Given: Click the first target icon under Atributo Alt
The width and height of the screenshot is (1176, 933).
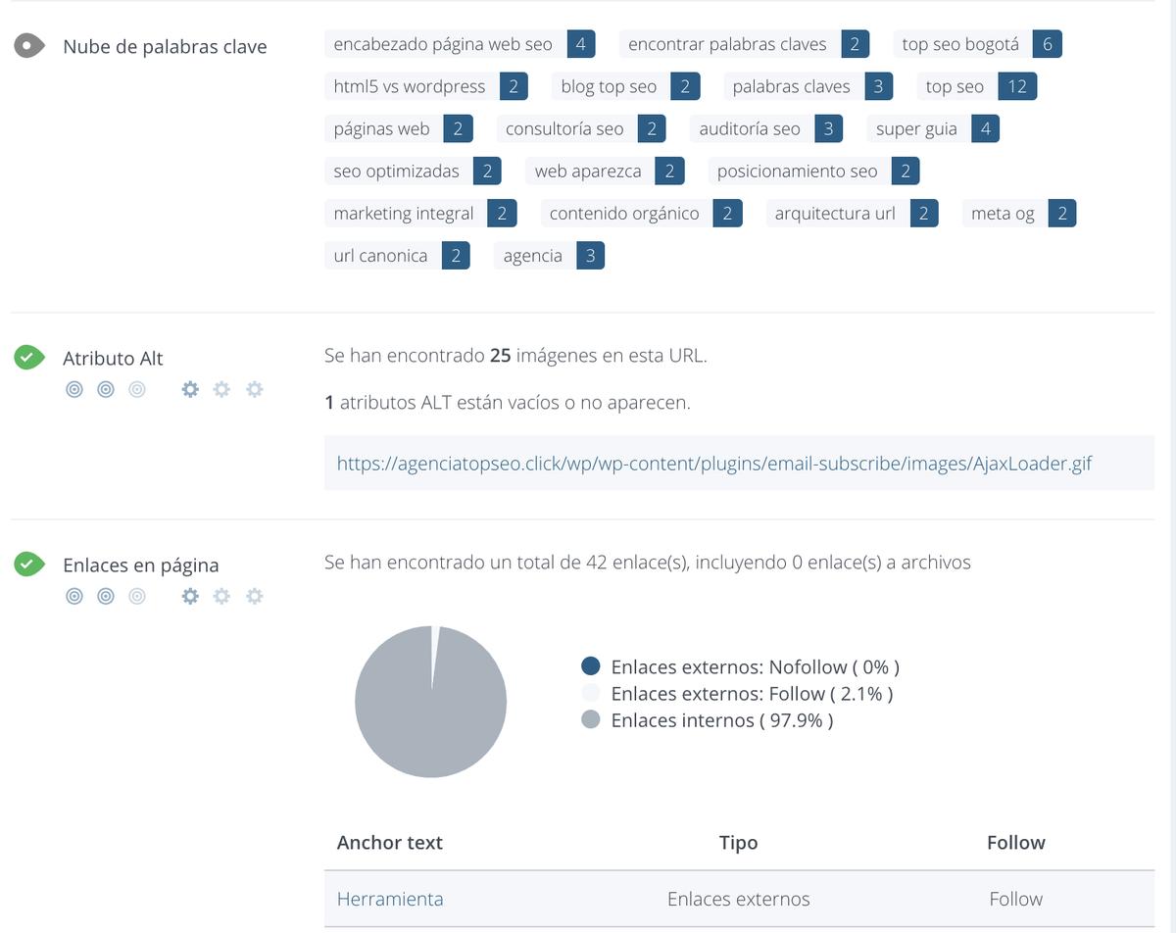Looking at the screenshot, I should [x=74, y=389].
